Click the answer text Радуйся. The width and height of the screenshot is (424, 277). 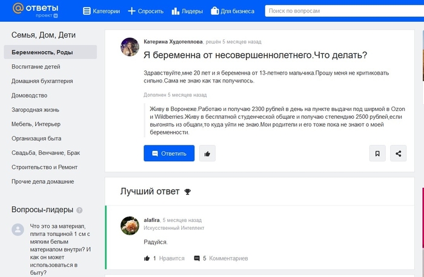point(156,242)
